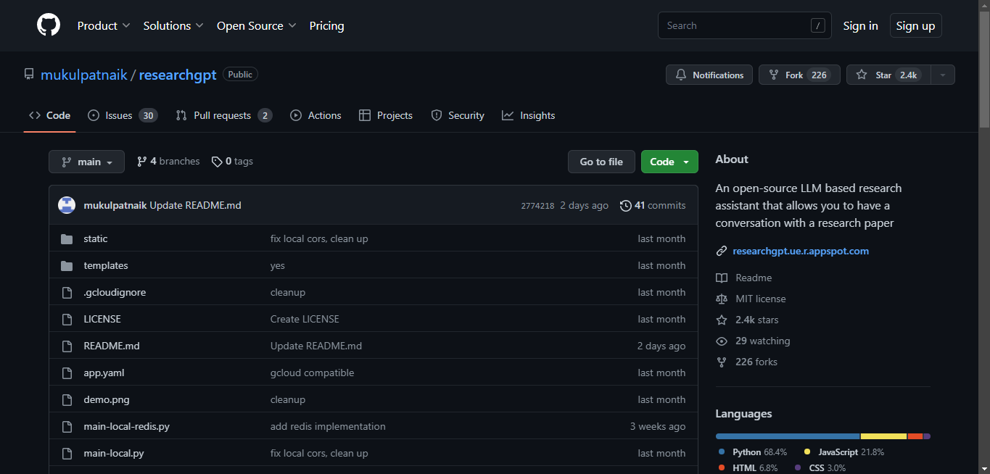
Task: Open the star lists dropdown arrow
Action: [943, 75]
